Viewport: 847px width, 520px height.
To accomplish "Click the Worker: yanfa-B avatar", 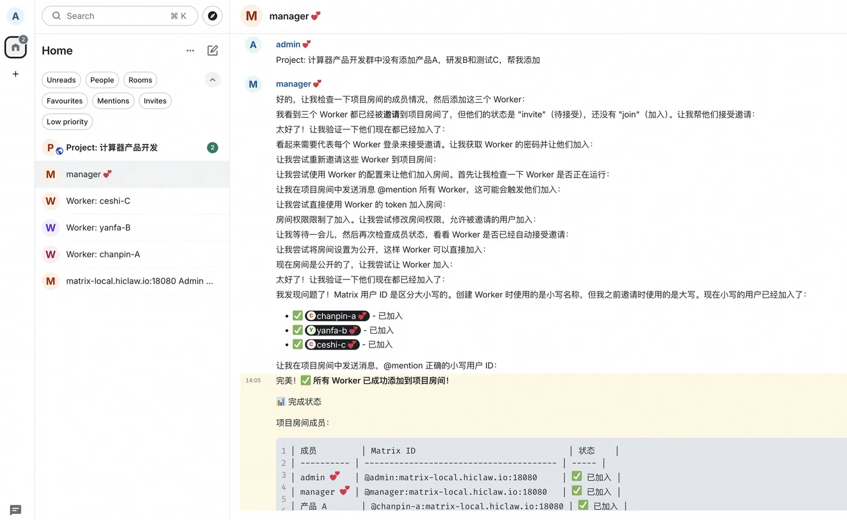I will [x=51, y=227].
